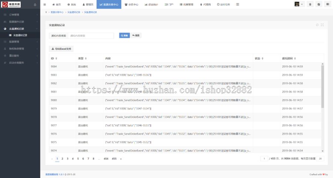
Task: Click the 启动交易服务 rocket icon
Action: click(5, 63)
